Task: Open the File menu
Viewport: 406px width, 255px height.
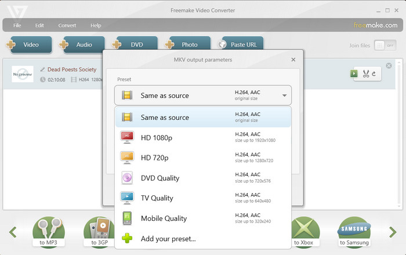Action: click(x=17, y=25)
